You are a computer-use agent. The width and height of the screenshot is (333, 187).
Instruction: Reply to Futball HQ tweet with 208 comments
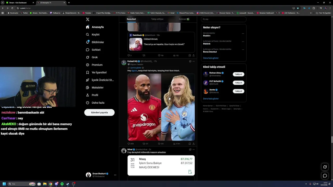point(130,144)
